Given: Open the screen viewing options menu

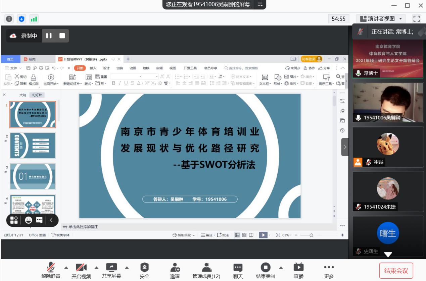Looking at the screenshot, I should (260, 4).
